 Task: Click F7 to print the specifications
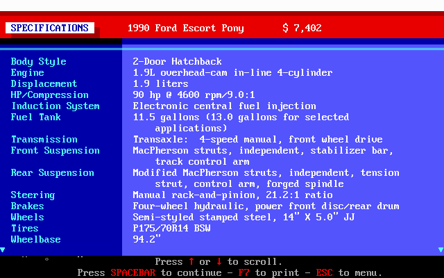point(244,273)
